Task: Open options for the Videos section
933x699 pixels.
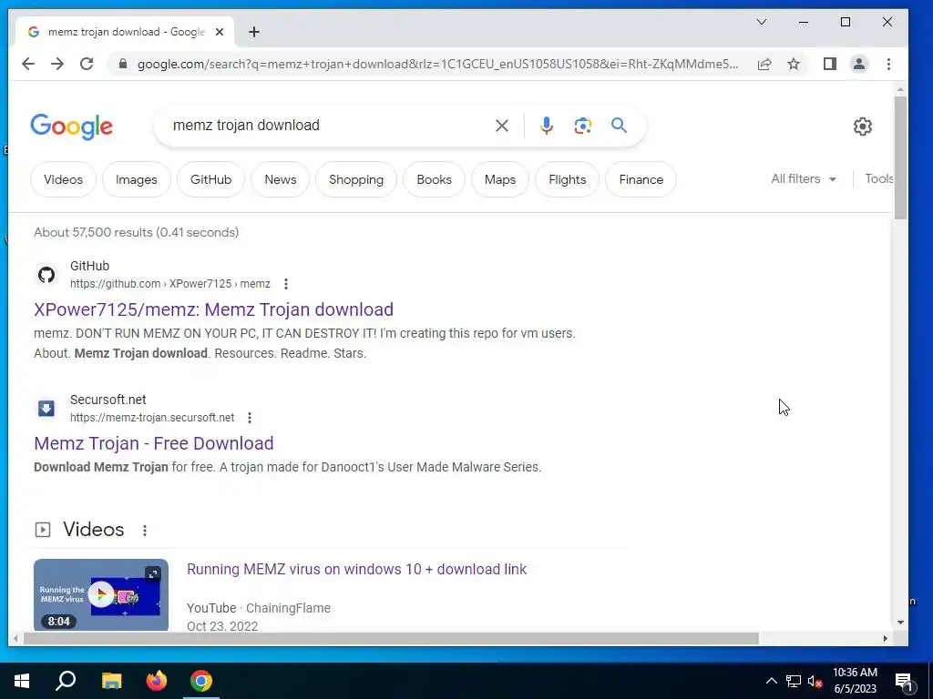Action: coord(145,531)
